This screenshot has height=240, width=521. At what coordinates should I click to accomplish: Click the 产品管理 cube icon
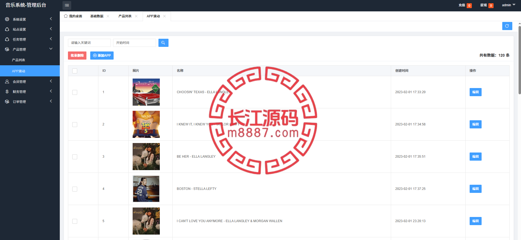point(7,49)
